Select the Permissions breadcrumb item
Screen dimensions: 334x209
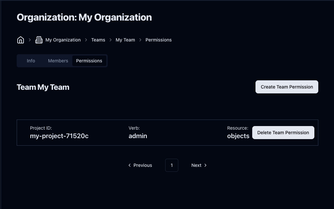pos(158,40)
